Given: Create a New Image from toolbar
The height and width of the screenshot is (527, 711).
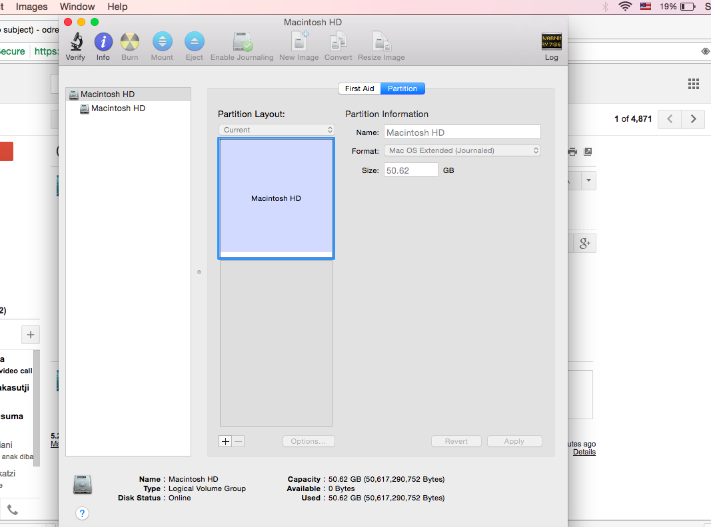Looking at the screenshot, I should [300, 41].
